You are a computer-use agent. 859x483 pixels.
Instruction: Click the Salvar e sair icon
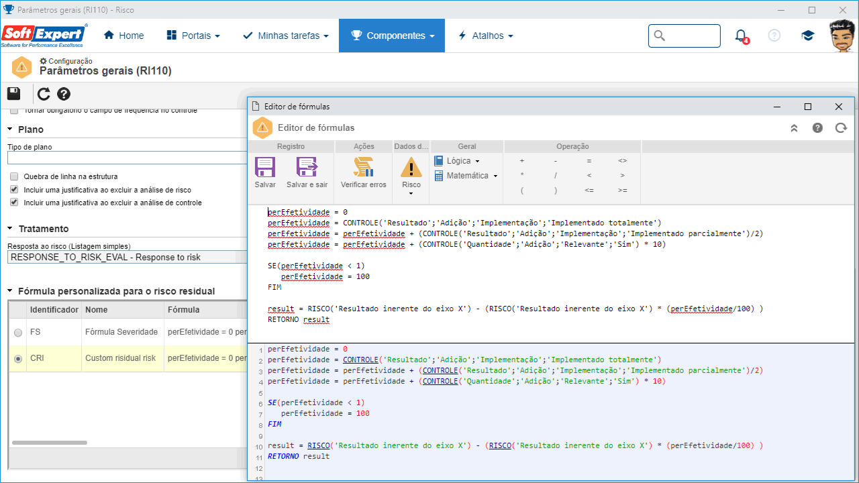[x=307, y=167]
